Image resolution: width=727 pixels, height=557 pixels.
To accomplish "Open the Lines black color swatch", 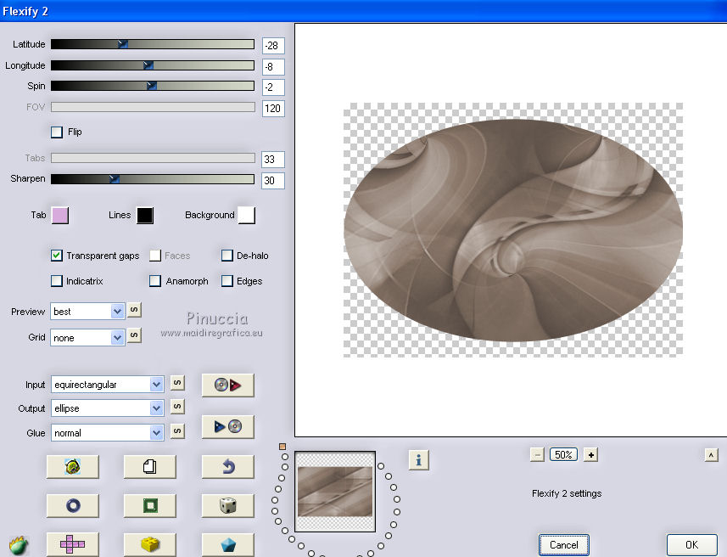I will point(145,216).
